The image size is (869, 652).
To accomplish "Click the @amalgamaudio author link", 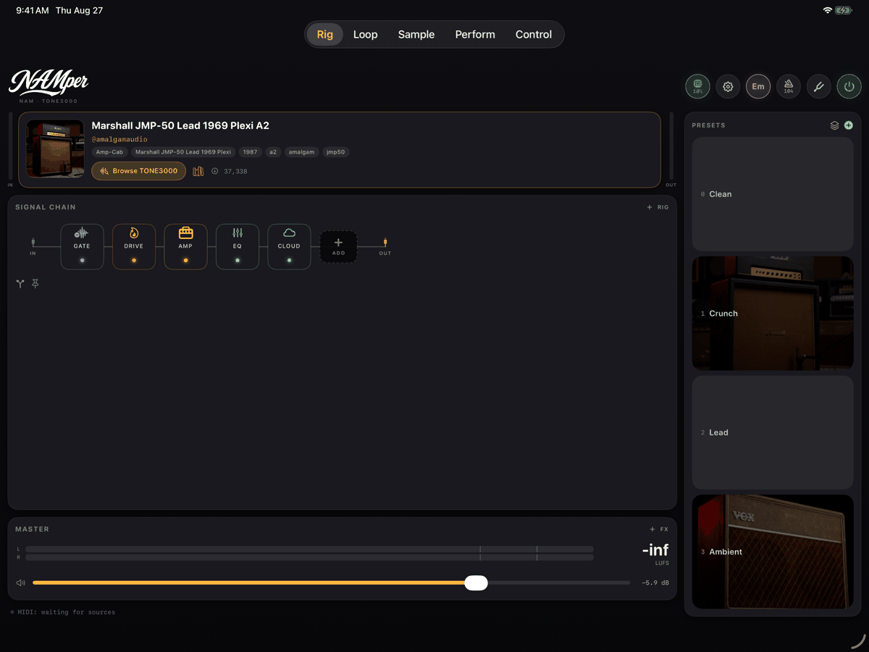I will 119,139.
